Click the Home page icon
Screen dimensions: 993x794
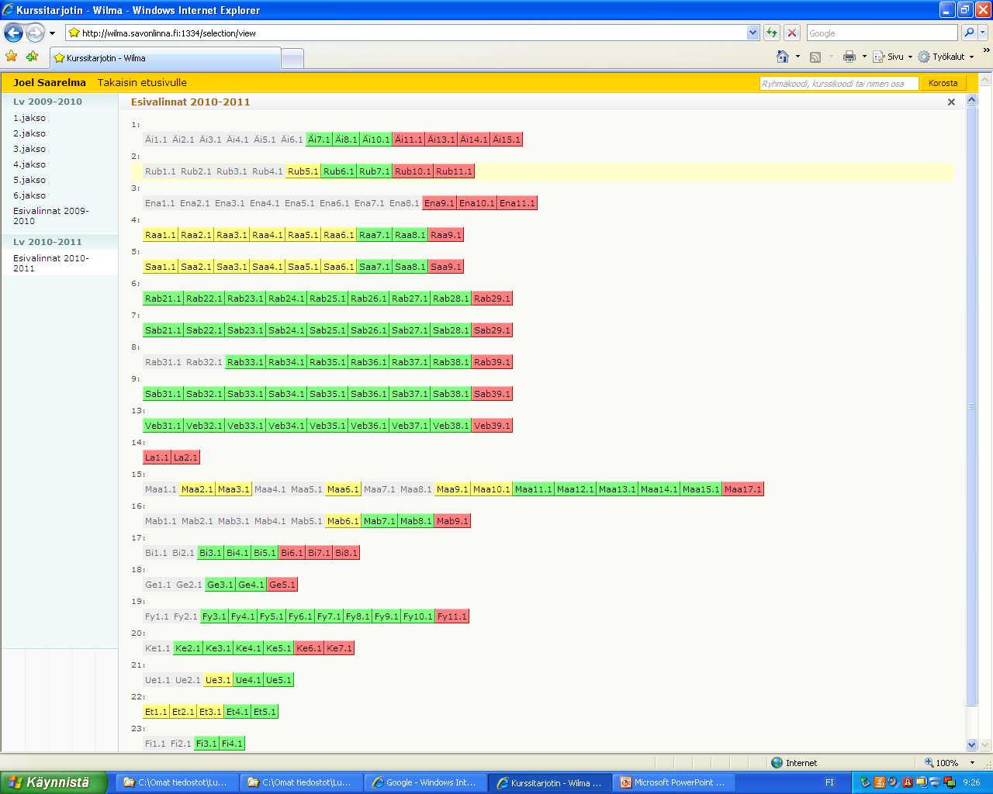tap(783, 57)
